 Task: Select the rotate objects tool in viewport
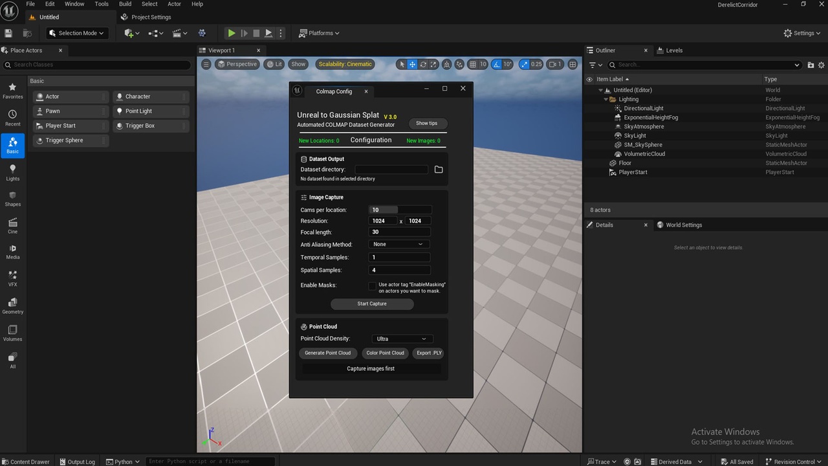423,64
